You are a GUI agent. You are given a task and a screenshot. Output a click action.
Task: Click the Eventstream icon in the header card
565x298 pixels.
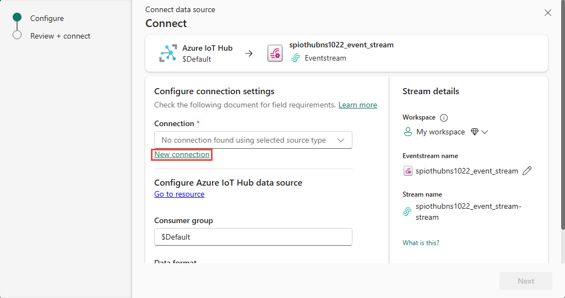point(275,53)
